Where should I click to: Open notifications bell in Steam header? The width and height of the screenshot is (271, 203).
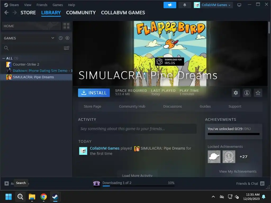pyautogui.click(x=184, y=5)
